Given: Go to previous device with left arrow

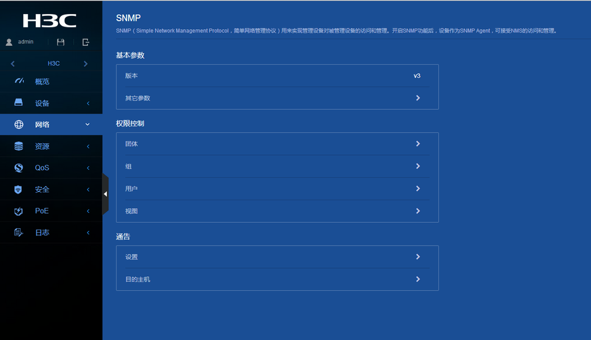Looking at the screenshot, I should coord(13,64).
